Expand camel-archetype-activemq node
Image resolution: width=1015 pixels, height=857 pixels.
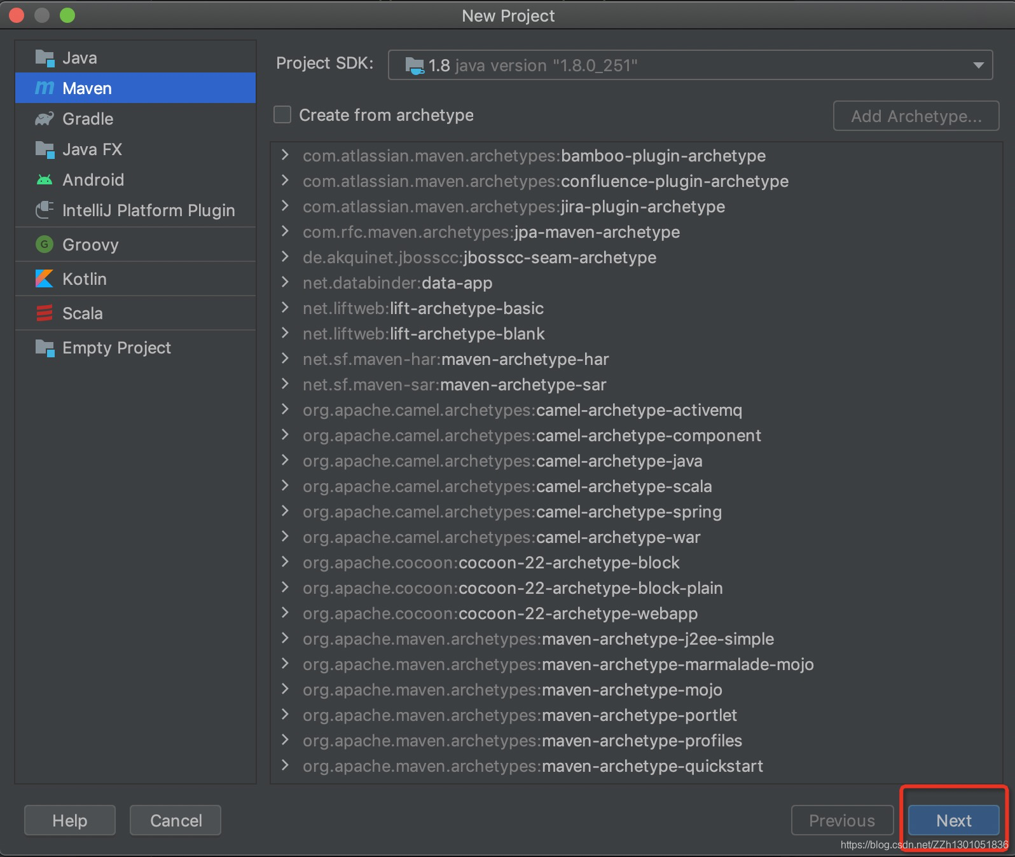(x=285, y=409)
